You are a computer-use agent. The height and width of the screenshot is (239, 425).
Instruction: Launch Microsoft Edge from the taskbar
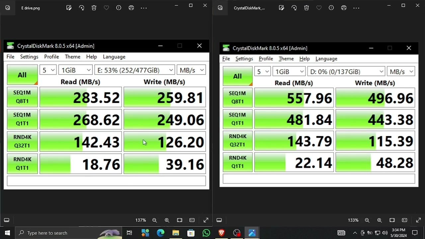[160, 233]
